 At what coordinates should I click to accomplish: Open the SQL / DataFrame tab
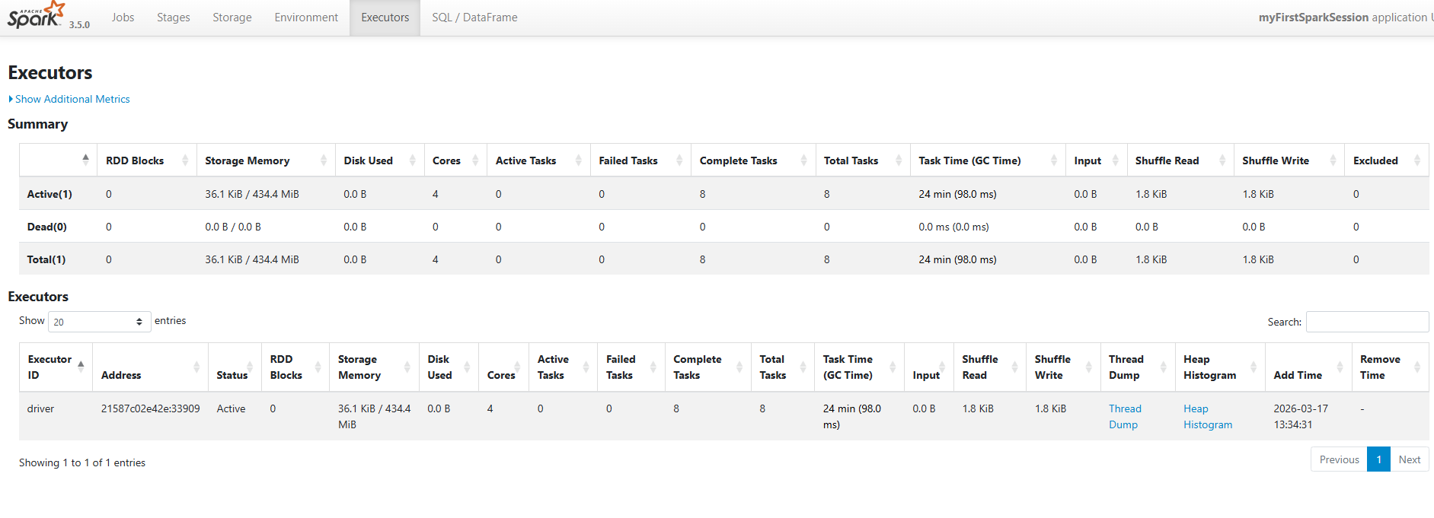click(x=474, y=17)
